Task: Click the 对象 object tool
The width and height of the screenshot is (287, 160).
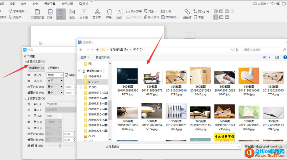Action: 150,11
